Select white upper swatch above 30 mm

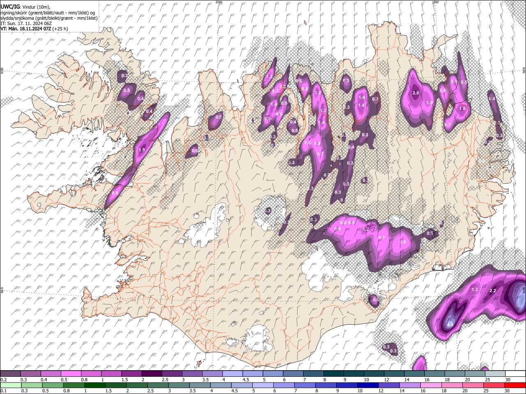click(515, 373)
